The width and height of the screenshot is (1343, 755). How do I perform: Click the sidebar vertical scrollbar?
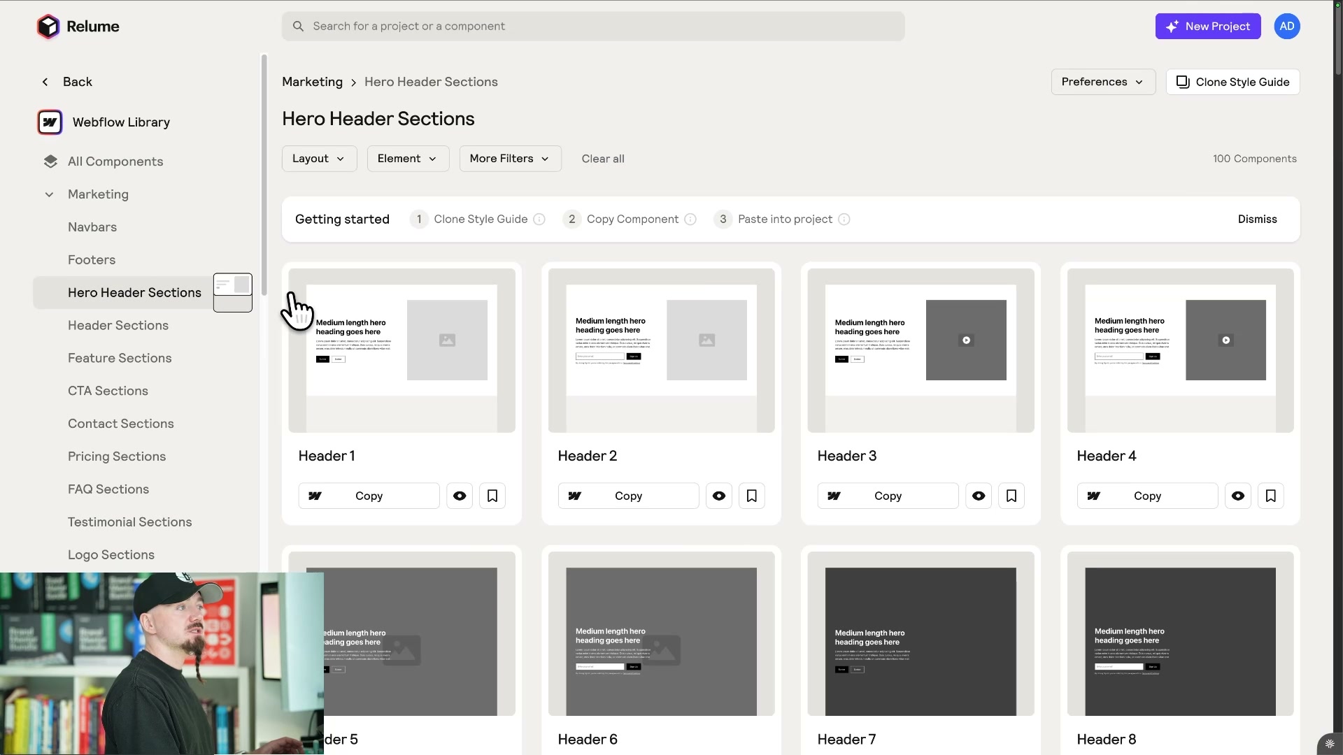click(264, 175)
